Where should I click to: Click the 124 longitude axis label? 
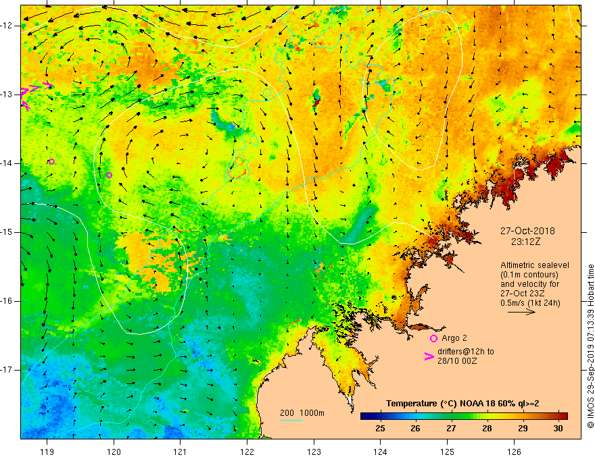[381, 452]
